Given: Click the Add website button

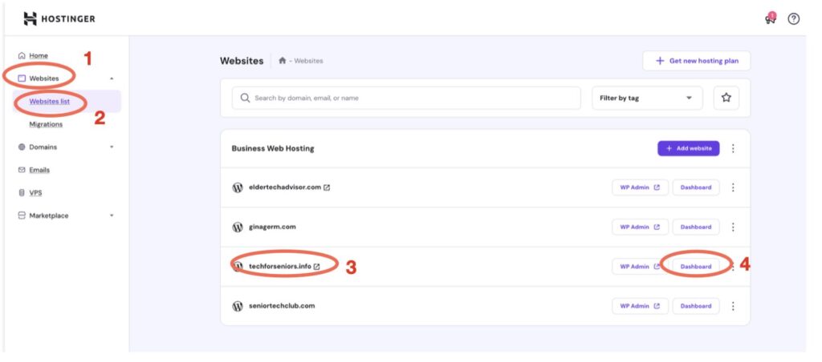Looking at the screenshot, I should pos(688,148).
